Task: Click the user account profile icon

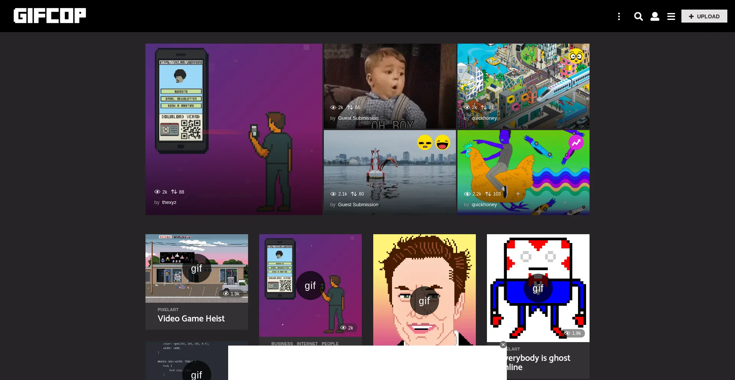Action: pos(655,16)
